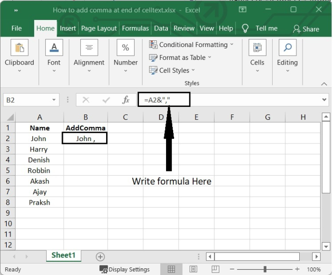
Task: Select column C header
Action: point(126,117)
